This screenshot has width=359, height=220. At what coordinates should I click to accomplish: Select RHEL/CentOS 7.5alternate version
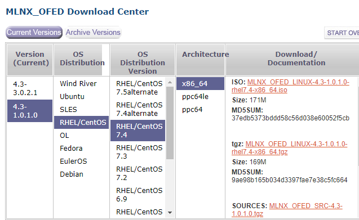(x=138, y=88)
